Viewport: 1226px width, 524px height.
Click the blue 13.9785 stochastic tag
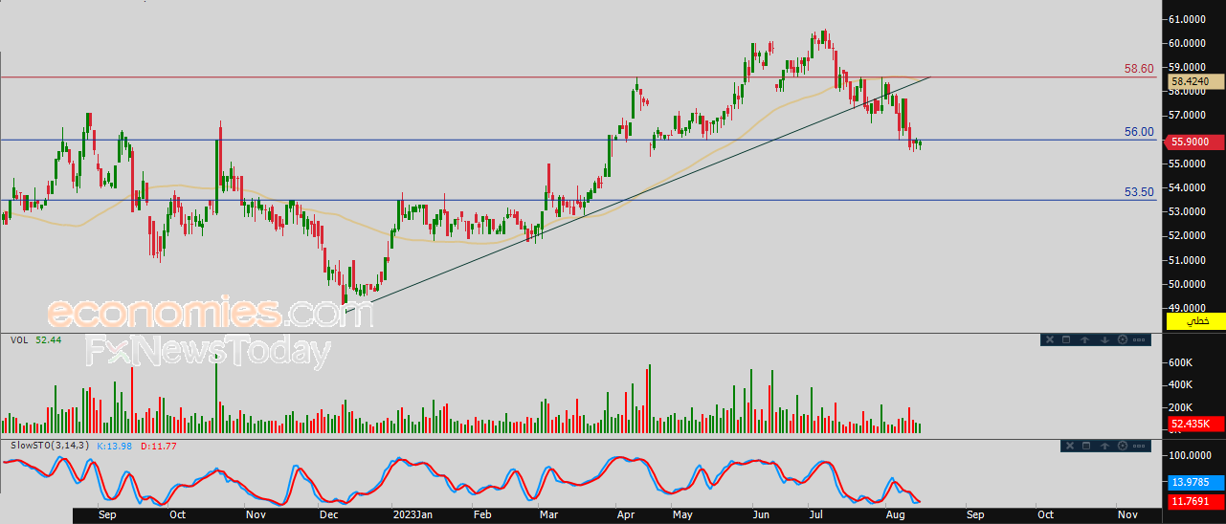click(1194, 481)
